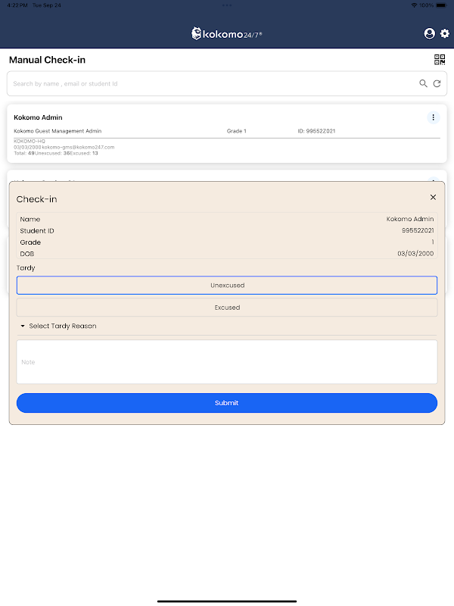Select Unexcused tardy option
This screenshot has width=454, height=606.
[227, 286]
